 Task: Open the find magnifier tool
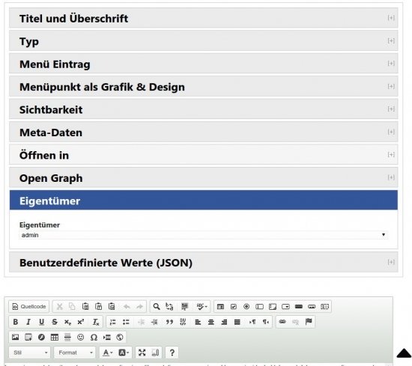(157, 306)
